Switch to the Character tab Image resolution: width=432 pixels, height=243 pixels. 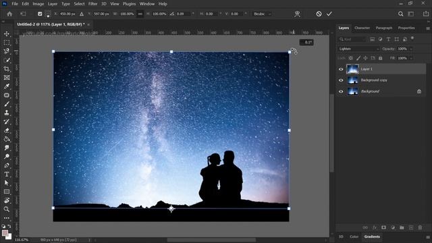coord(362,28)
